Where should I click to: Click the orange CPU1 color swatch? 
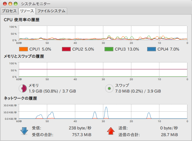23,49
